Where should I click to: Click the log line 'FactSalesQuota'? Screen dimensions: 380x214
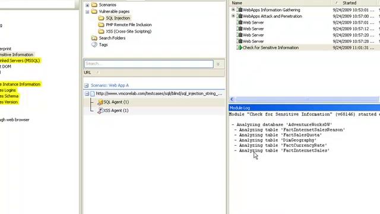(278, 135)
